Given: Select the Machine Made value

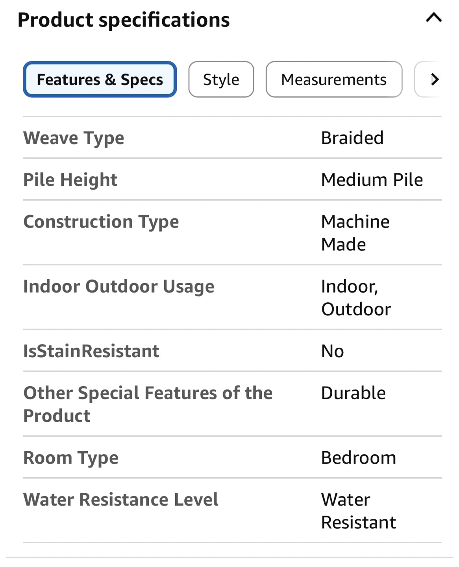Looking at the screenshot, I should coord(355,233).
